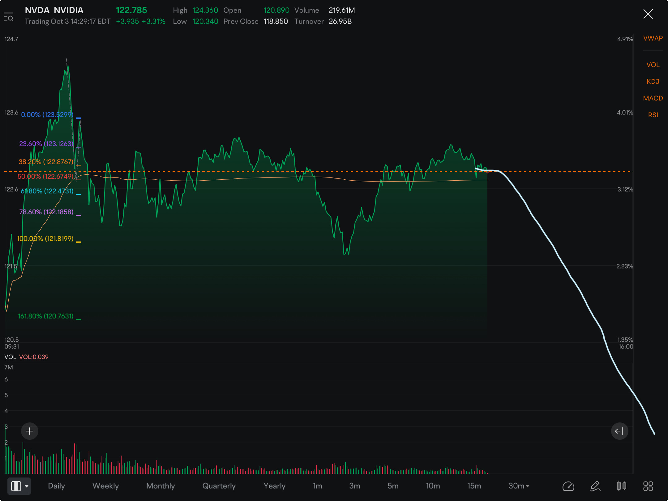Enable the VWAP indicator
This screenshot has height=501, width=668.
[653, 38]
